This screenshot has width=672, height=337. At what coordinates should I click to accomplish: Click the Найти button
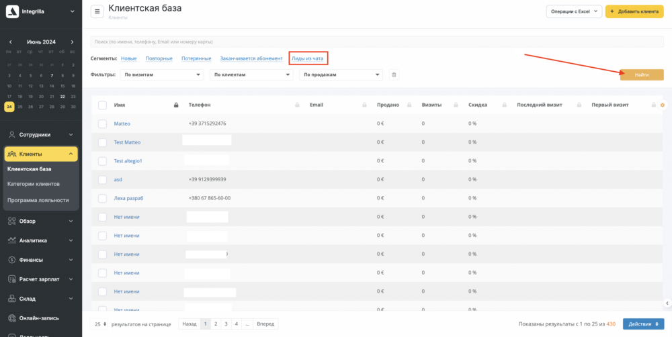[x=641, y=75]
